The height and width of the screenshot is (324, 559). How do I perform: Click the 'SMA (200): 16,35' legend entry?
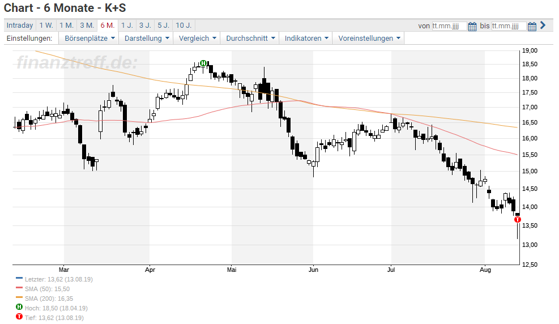pyautogui.click(x=49, y=299)
